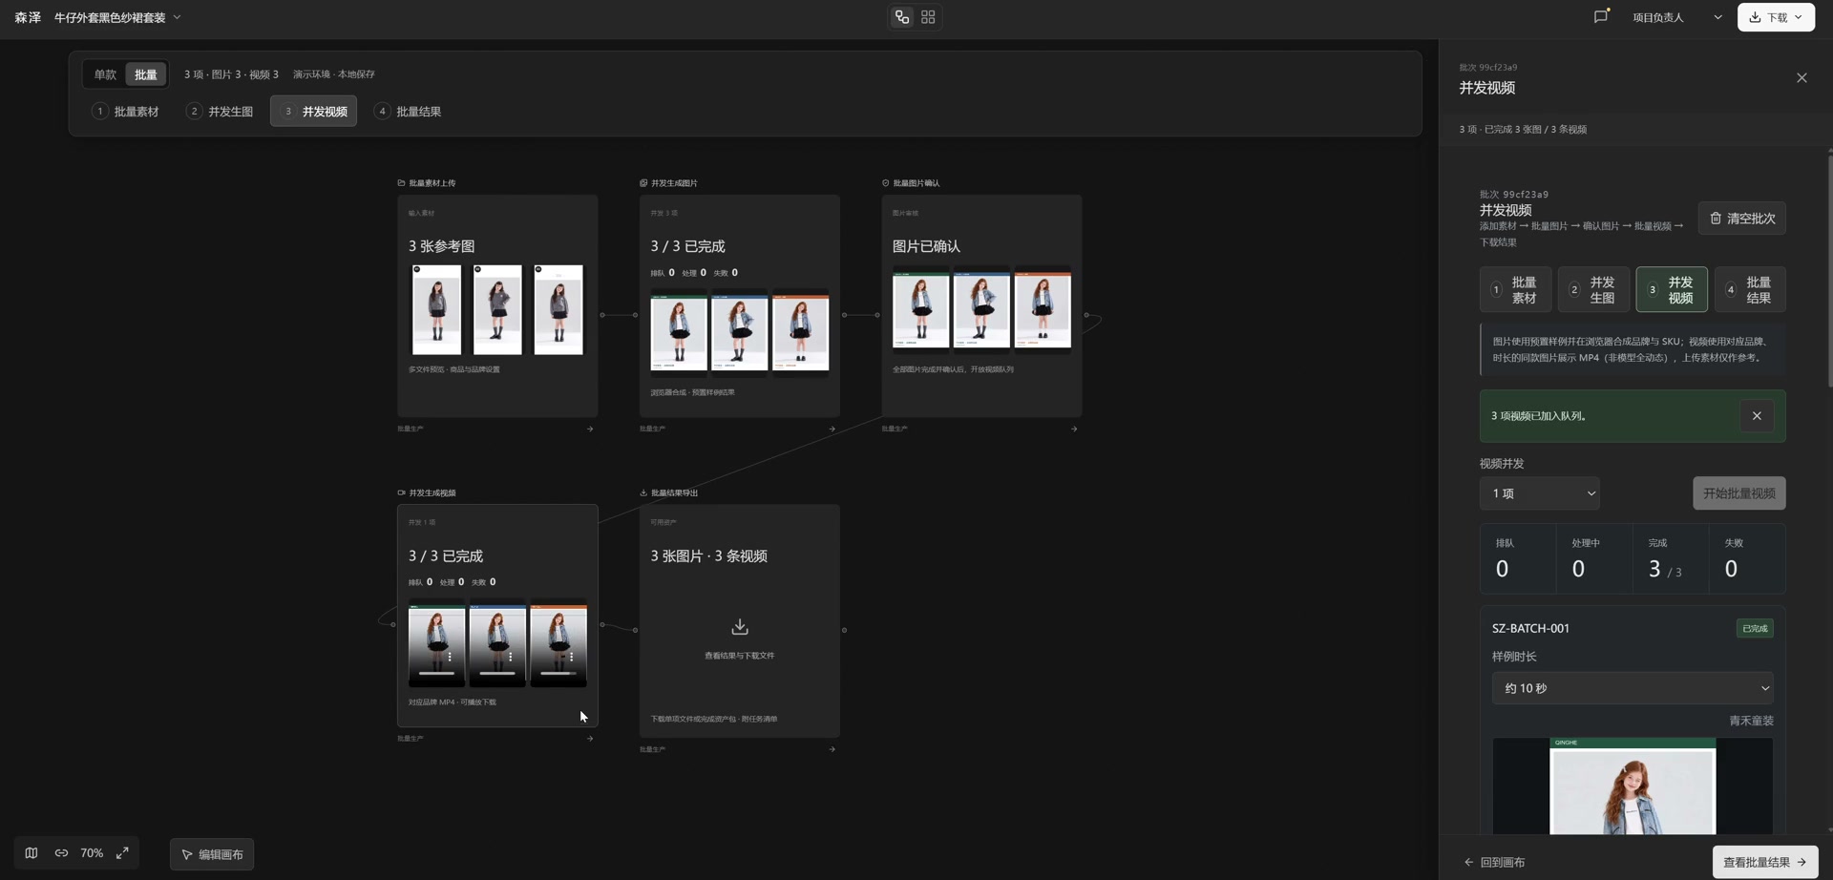Screen dimensions: 1833x880
Task: Click arrow below 批量素材上传 card
Action: pos(590,430)
